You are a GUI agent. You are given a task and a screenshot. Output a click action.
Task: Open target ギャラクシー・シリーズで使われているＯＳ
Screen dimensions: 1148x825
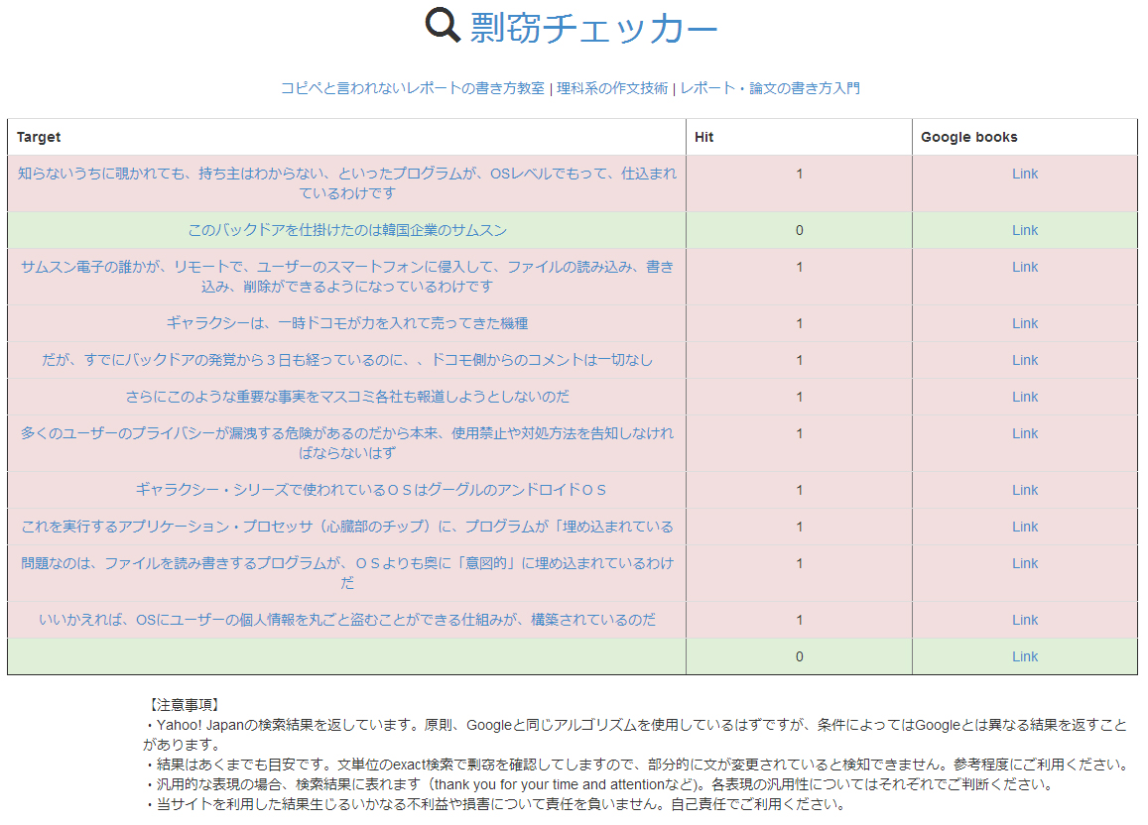coord(370,490)
